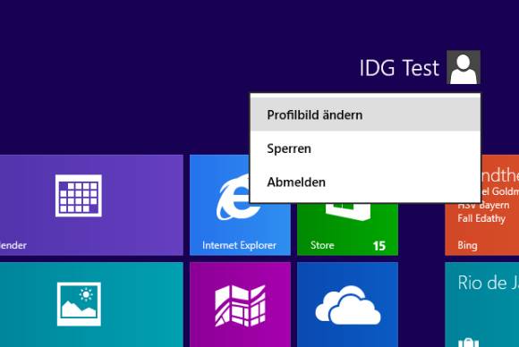Click the Internet Explorer tile label

[239, 245]
